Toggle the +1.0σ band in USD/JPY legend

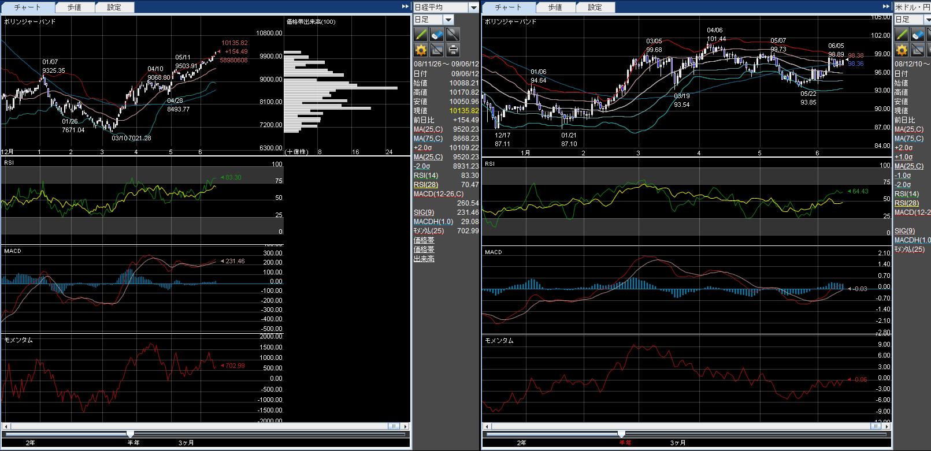click(903, 157)
